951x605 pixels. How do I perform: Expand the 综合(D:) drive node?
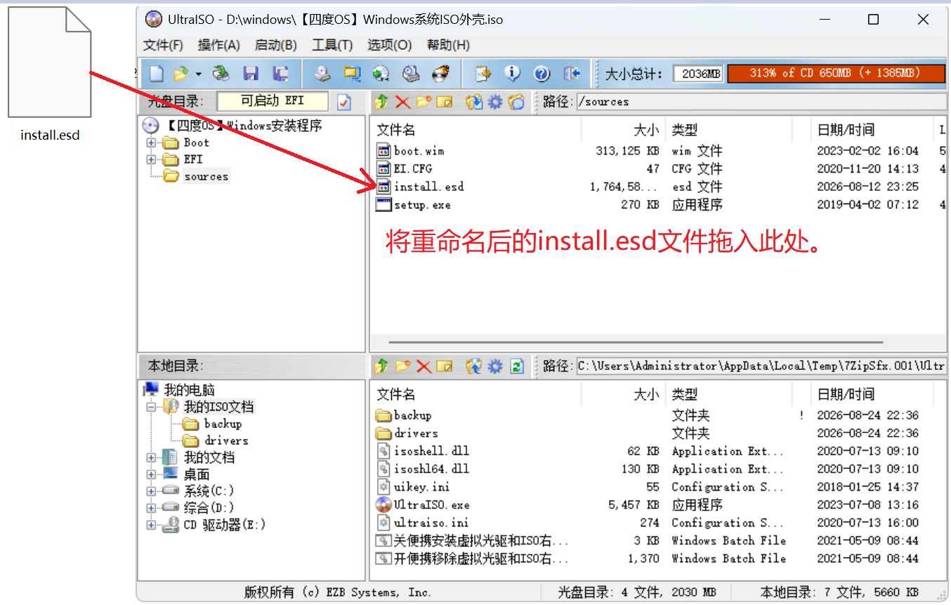point(151,507)
